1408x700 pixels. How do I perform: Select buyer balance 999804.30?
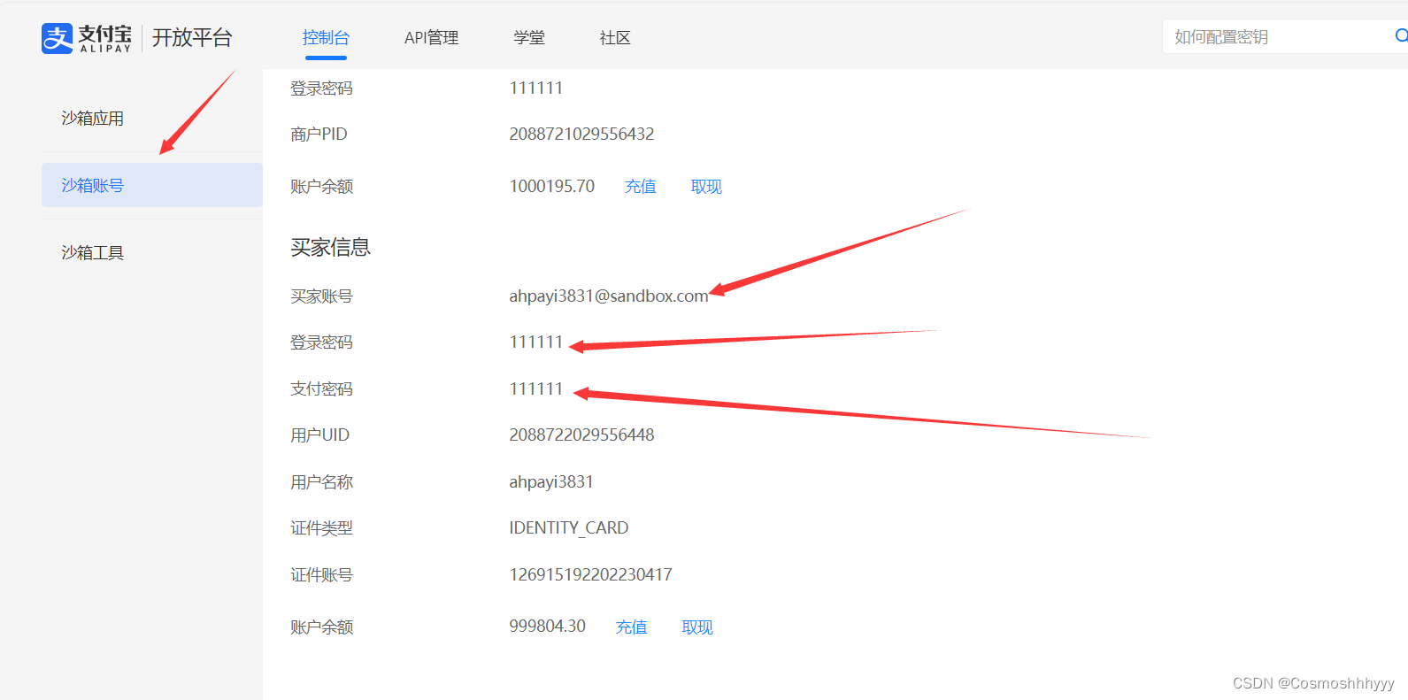pyautogui.click(x=548, y=627)
